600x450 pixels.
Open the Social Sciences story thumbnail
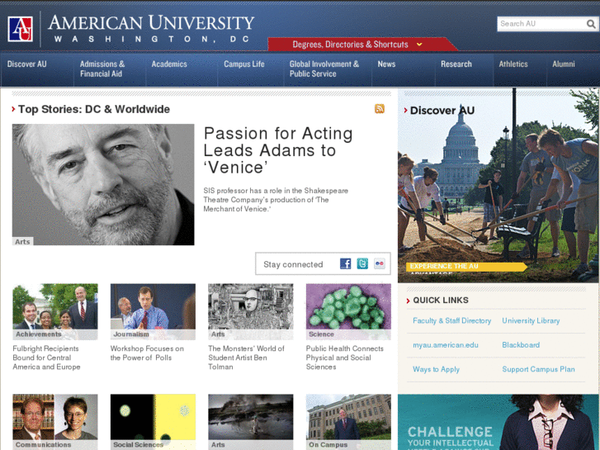click(153, 422)
